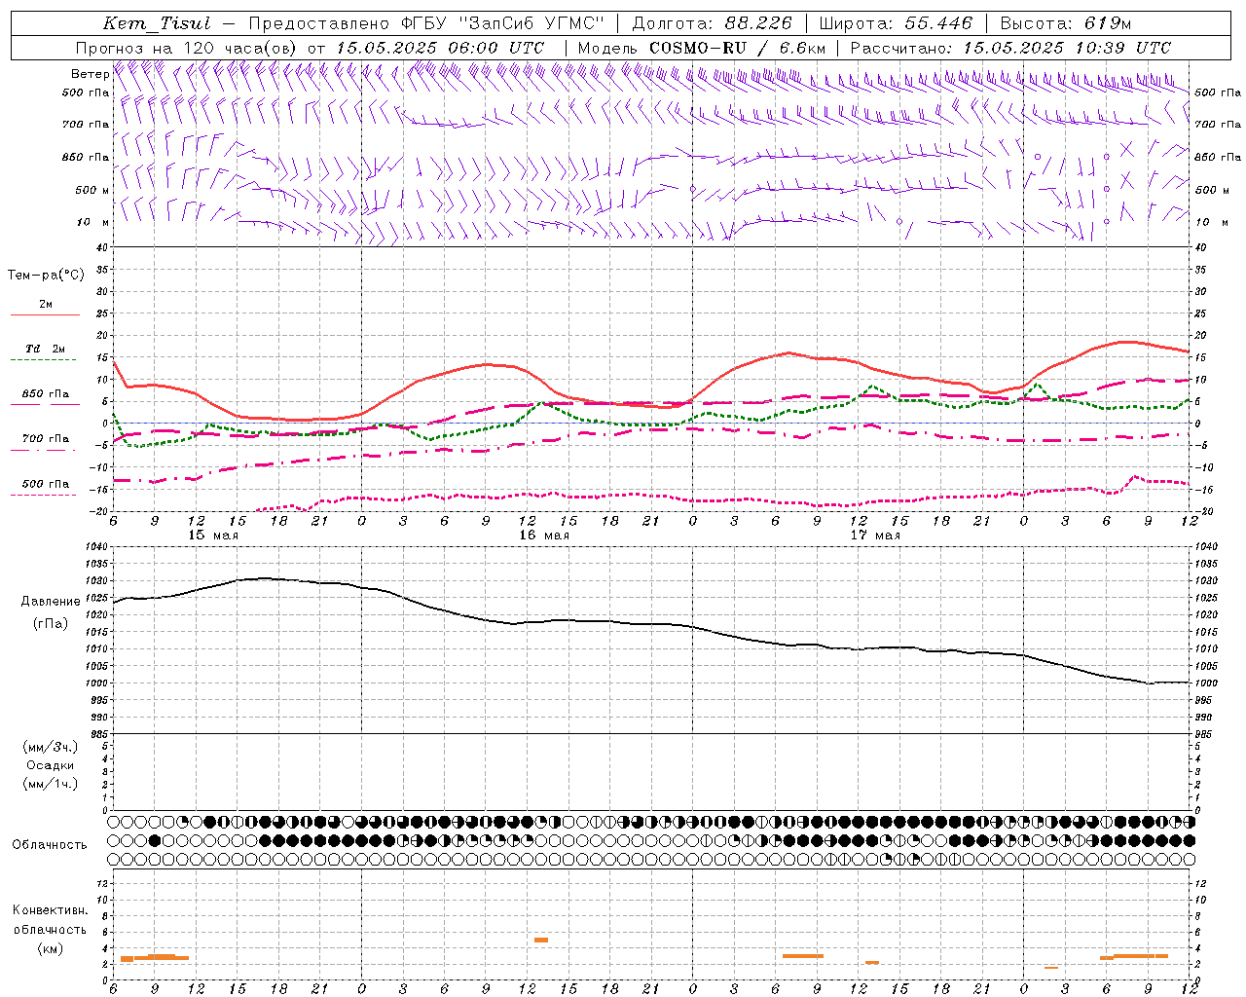Click the (мм/3ч.) precipitation unit label
This screenshot has width=1246, height=997.
pos(51,747)
